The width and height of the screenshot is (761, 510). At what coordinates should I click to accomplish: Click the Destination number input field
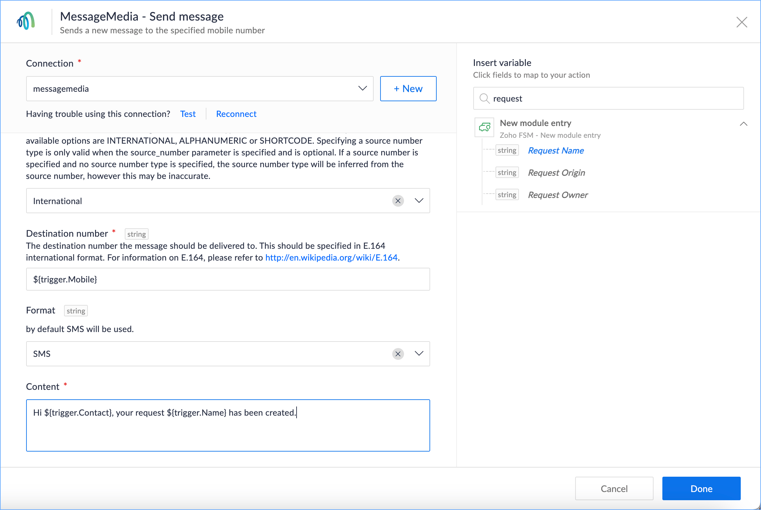228,279
